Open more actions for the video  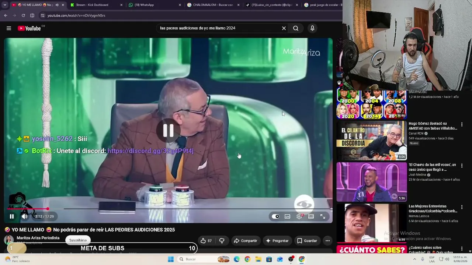[x=327, y=241]
